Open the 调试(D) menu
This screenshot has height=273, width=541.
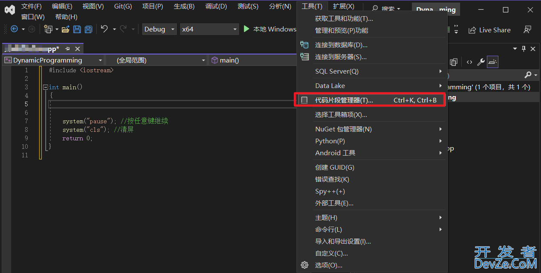216,6
